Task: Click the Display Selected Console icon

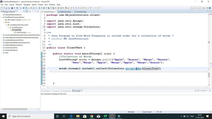Action: click(198, 91)
